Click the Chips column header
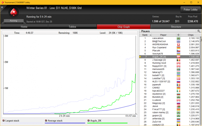 click(x=190, y=35)
